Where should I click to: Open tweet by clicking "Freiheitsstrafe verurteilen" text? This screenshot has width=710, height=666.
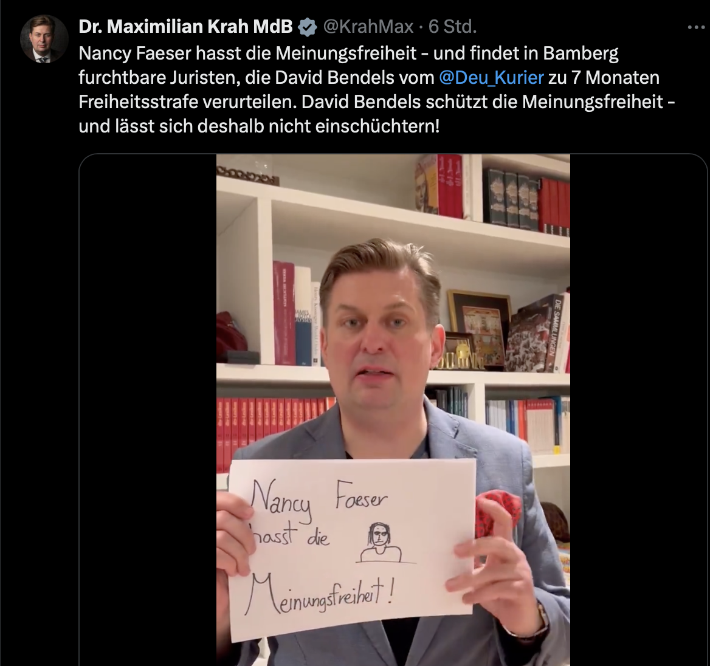point(187,102)
